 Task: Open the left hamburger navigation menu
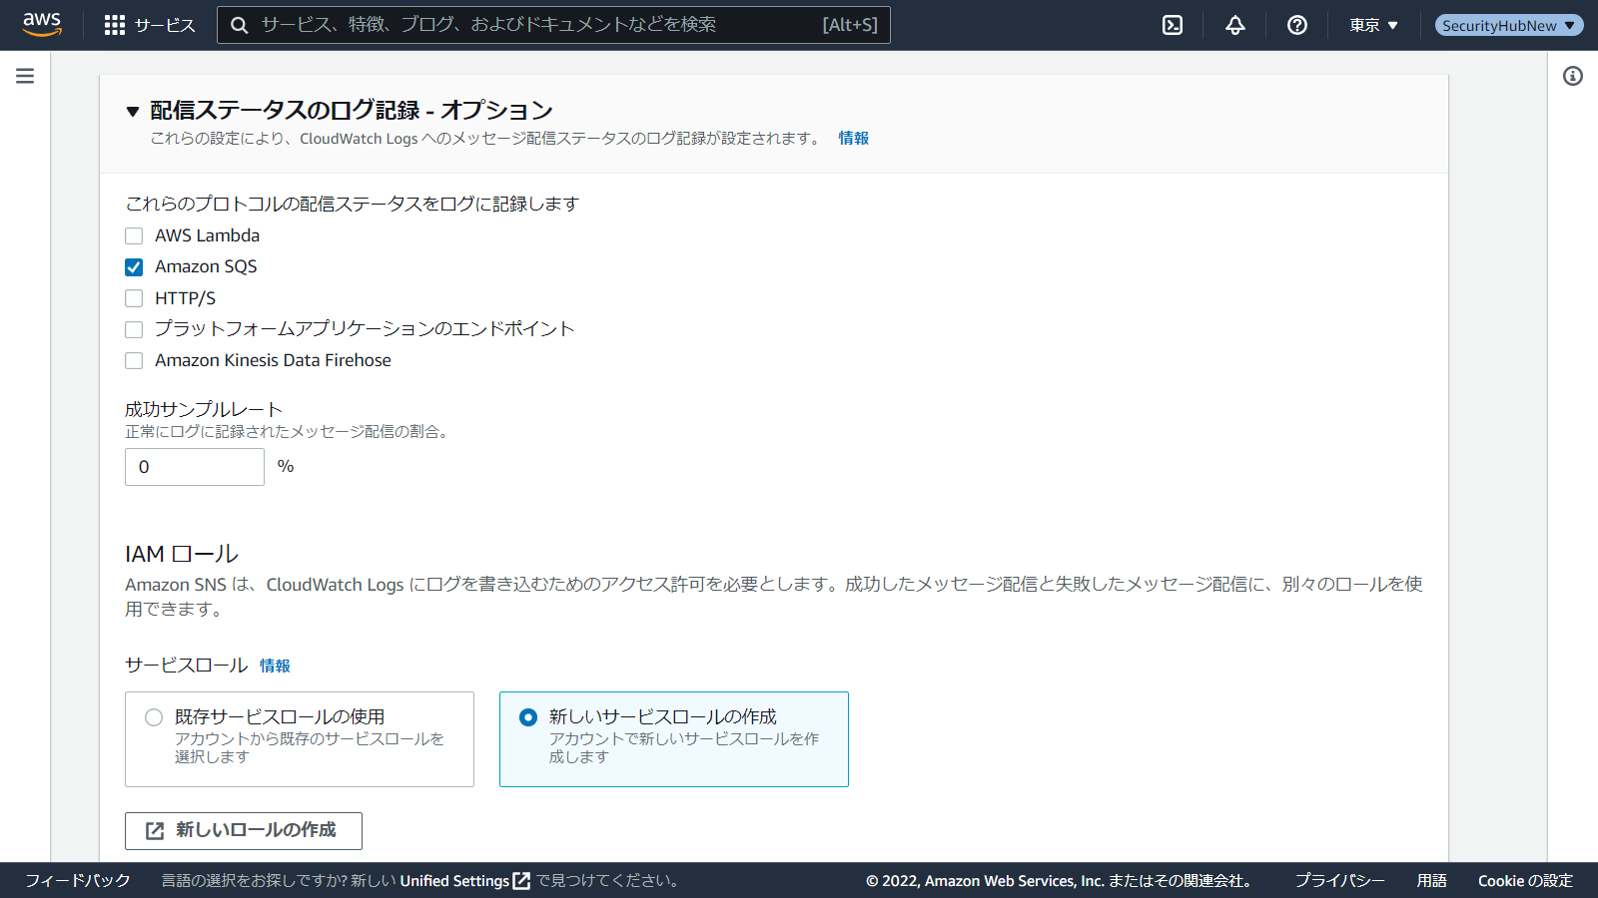25,76
